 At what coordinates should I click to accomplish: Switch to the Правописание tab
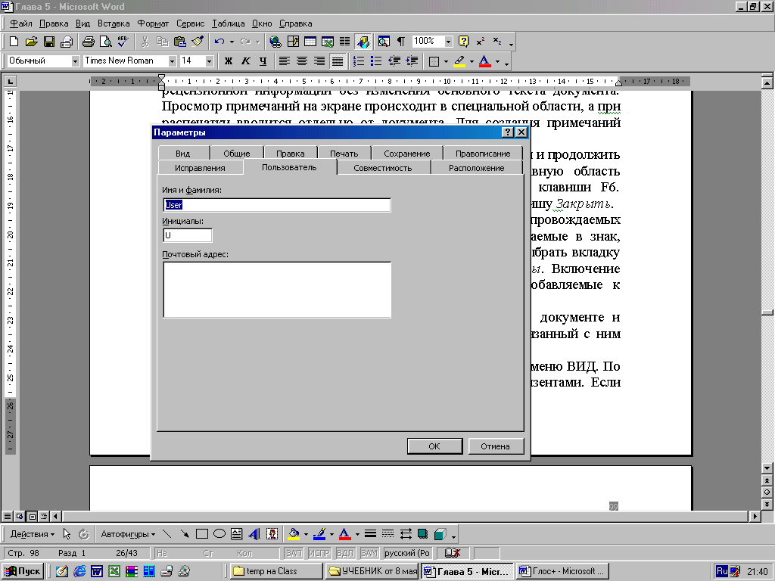click(483, 153)
